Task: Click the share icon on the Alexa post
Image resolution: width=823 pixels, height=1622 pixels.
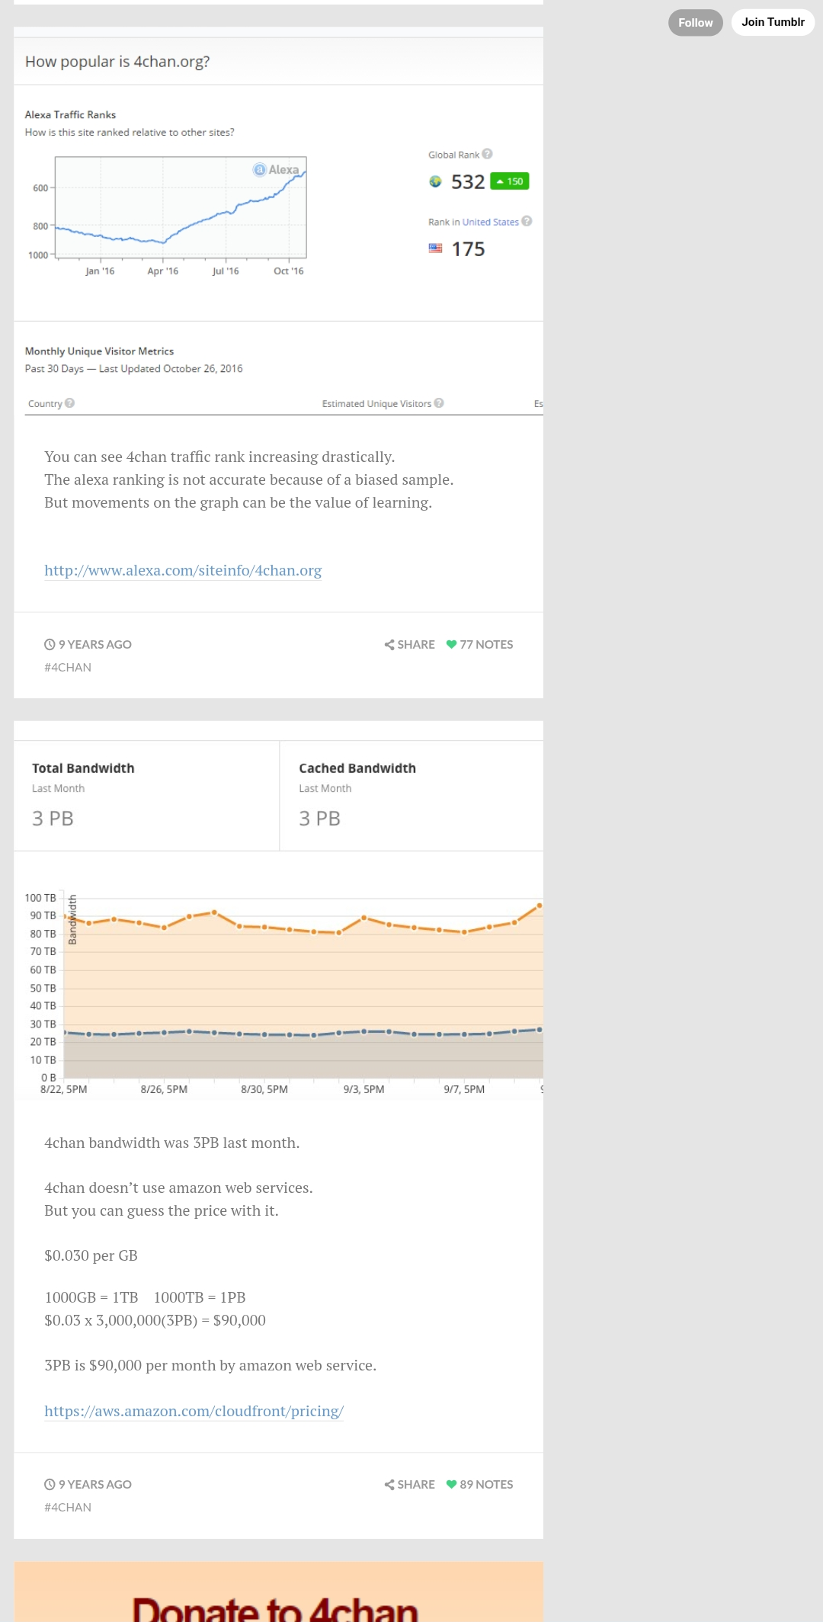Action: click(389, 645)
